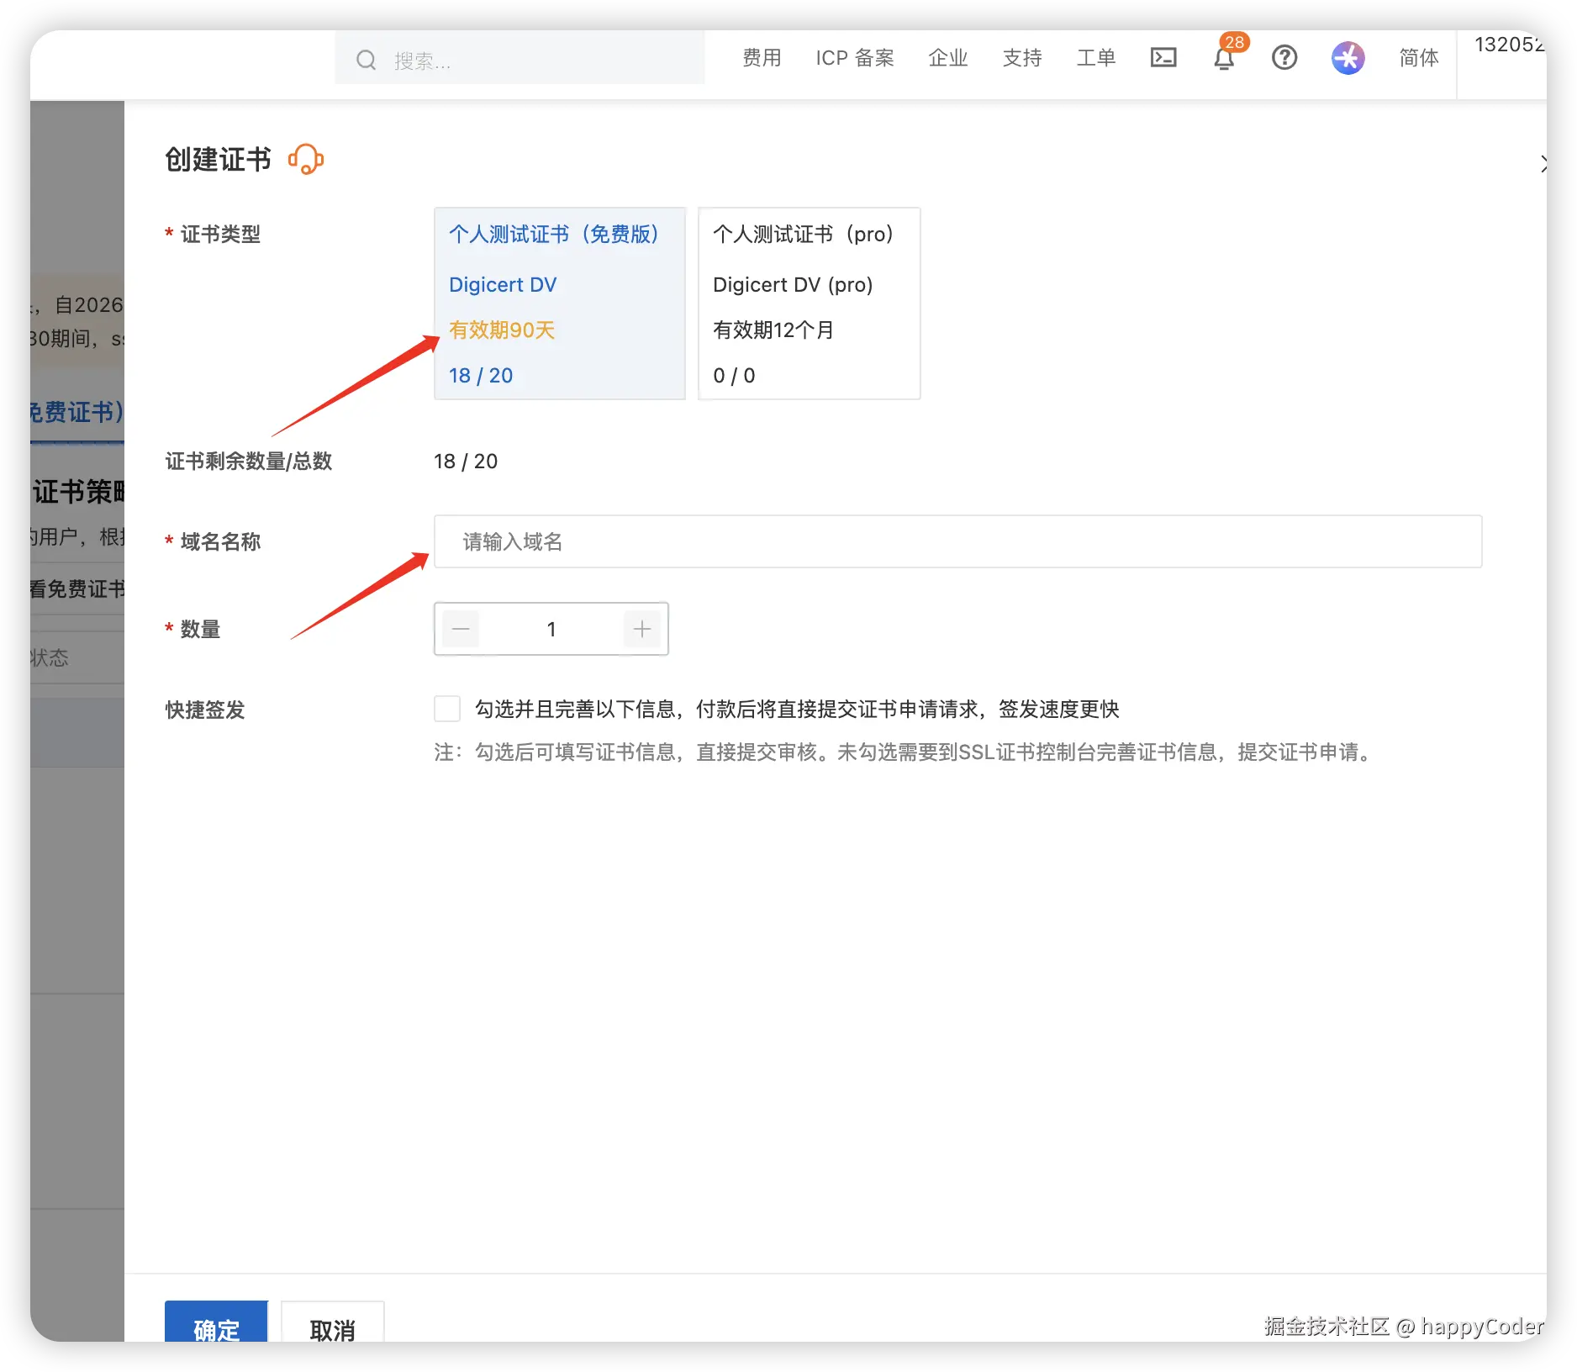Click the 域名名称 input field
The height and width of the screenshot is (1372, 1577).
point(957,541)
